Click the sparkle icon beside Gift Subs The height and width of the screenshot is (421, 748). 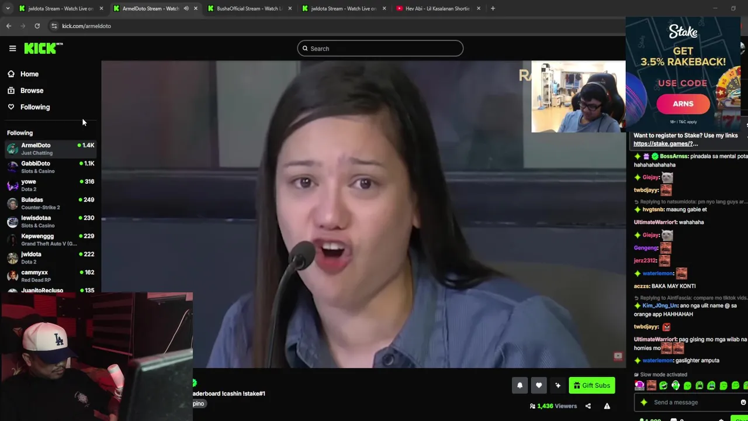pos(558,385)
